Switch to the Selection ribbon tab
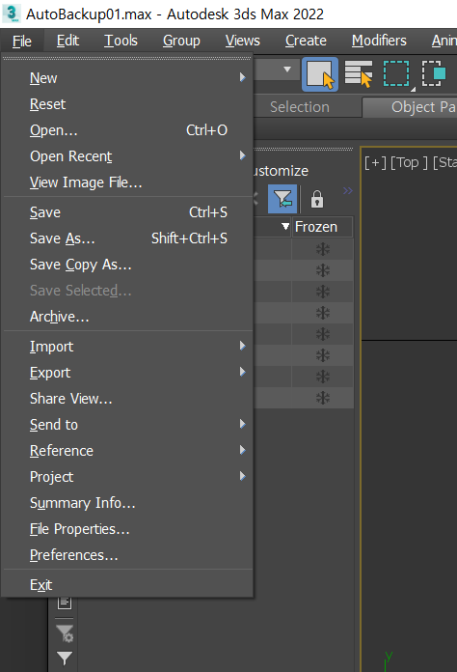The height and width of the screenshot is (672, 457). (x=300, y=107)
